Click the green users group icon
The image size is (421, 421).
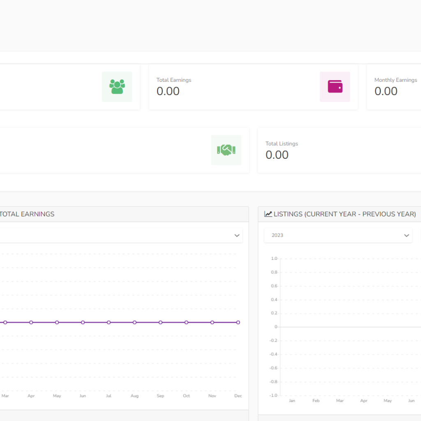(x=117, y=87)
